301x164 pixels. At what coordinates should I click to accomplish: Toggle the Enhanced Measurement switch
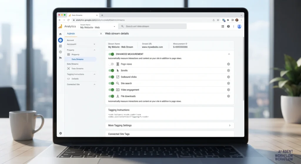(111, 54)
